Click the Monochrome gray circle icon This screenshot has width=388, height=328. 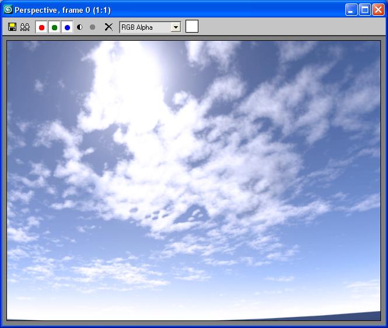(92, 27)
